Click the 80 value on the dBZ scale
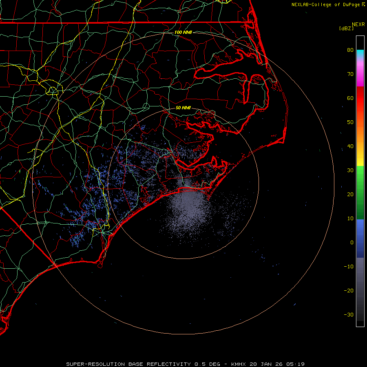367x367 pixels. pyautogui.click(x=350, y=50)
